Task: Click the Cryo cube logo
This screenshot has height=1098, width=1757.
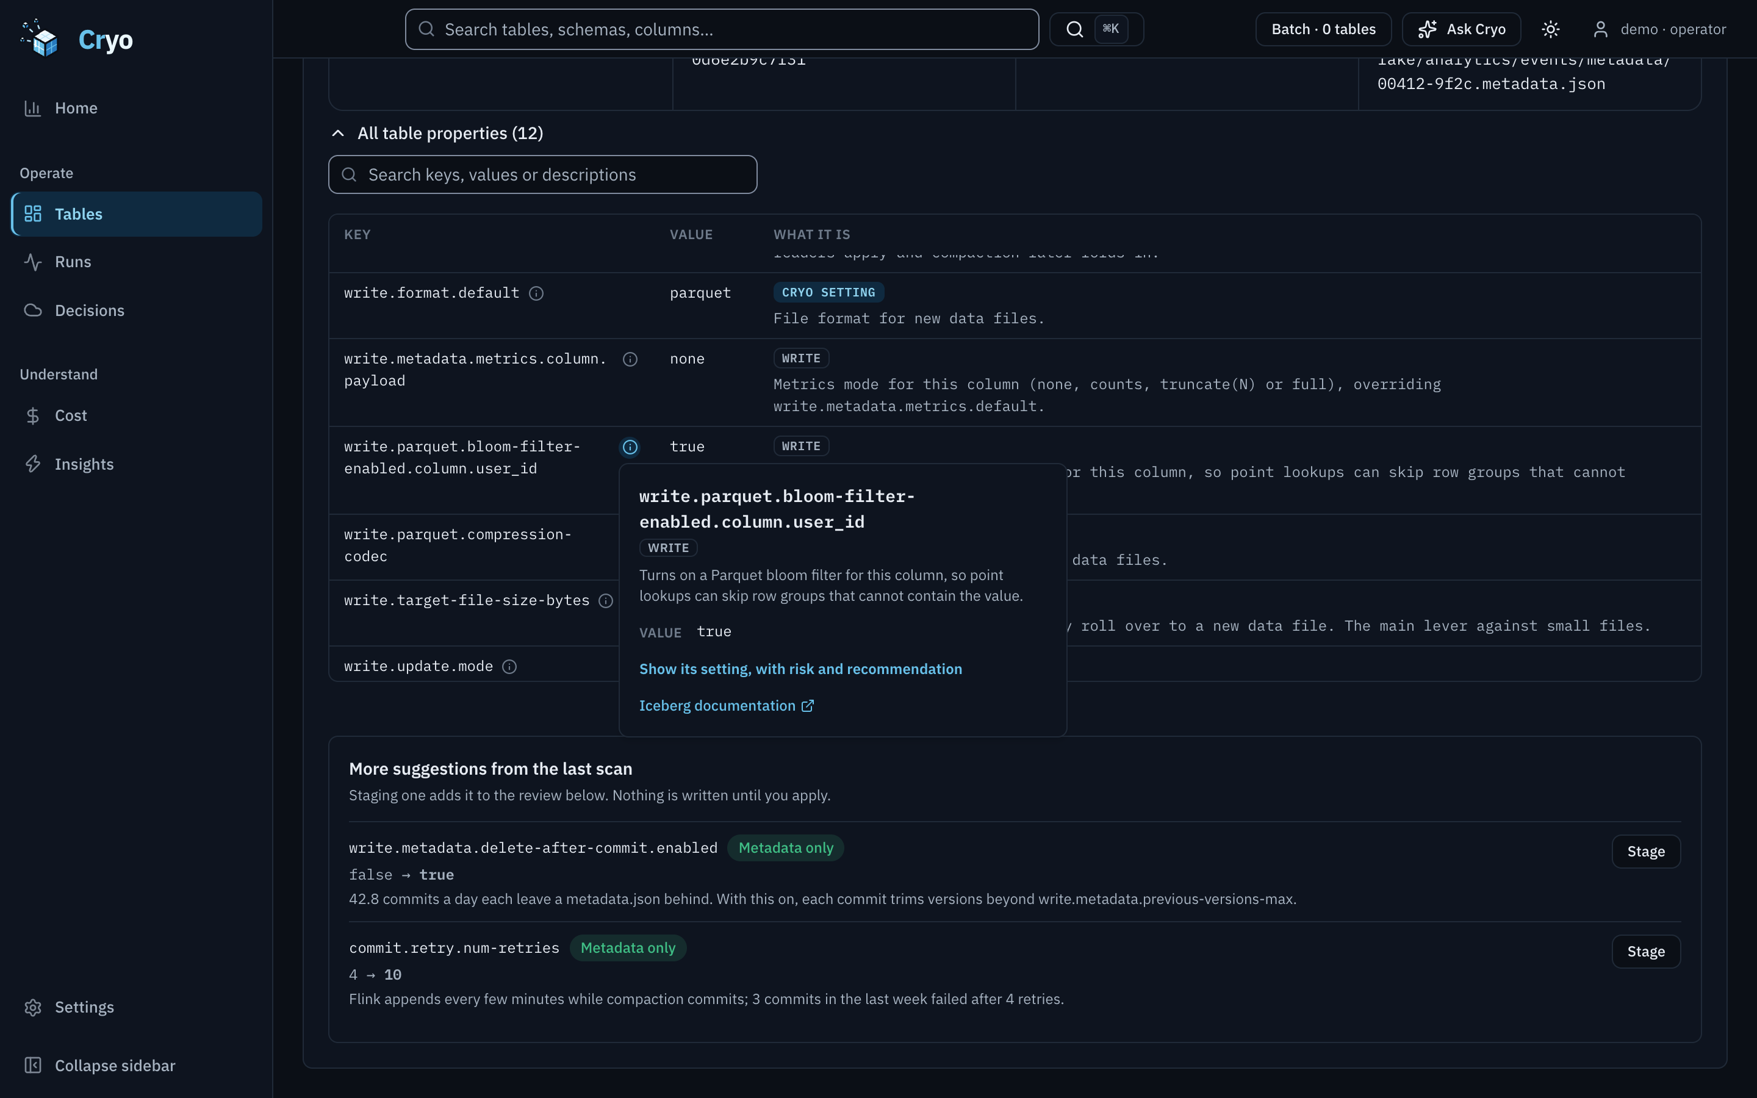Action: [x=40, y=38]
